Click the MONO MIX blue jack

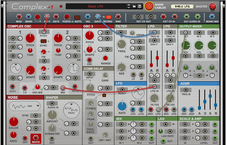(x=212, y=17)
